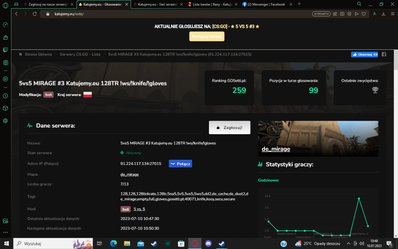Open 'Serwery CS:GO - Lista' breadcrumb
The height and width of the screenshot is (249, 398).
tap(80, 54)
